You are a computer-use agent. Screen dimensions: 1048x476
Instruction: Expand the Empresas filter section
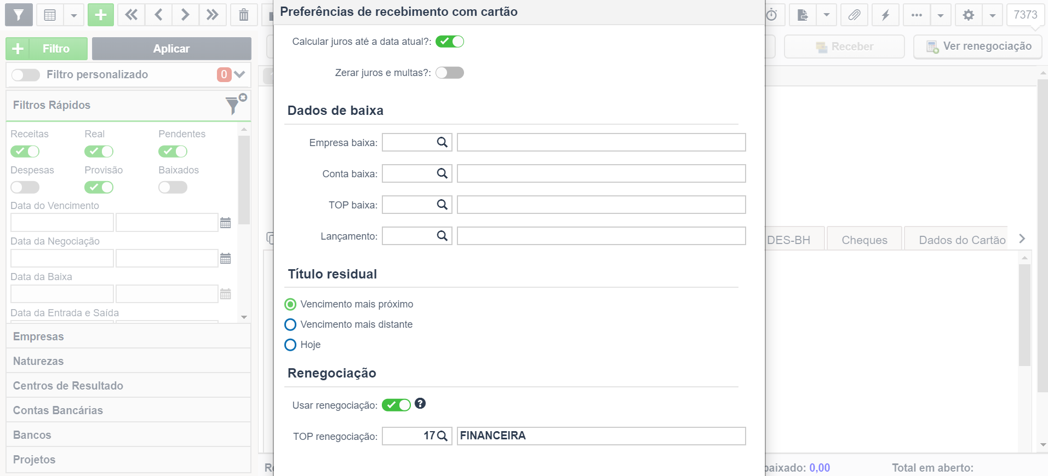tap(128, 336)
